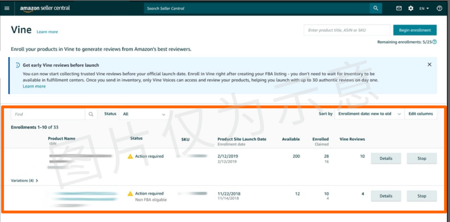Click the info icon beside Remaining enrollments
The width and height of the screenshot is (450, 222).
point(435,42)
